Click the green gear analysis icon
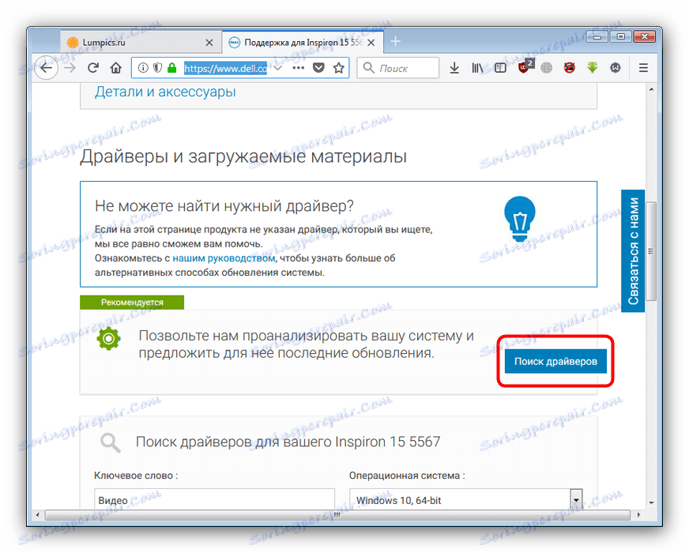This screenshot has width=689, height=553. tap(108, 339)
